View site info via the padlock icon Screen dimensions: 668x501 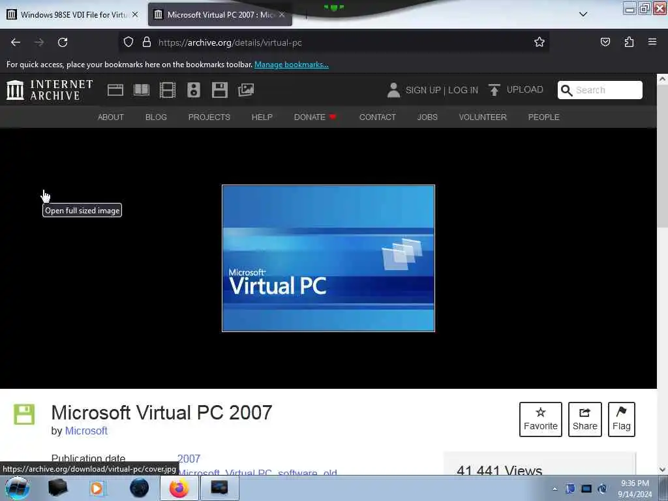click(x=147, y=42)
